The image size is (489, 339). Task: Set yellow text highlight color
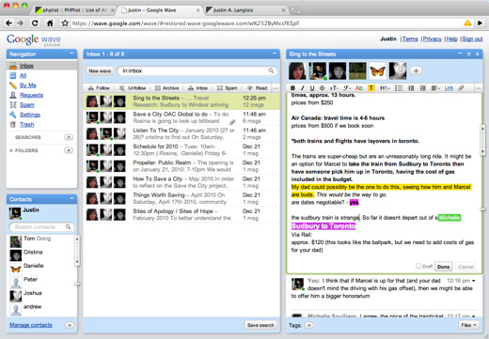pos(371,88)
